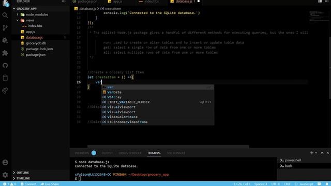Choose LIMIT_VARIABLE_NUMBER suggestion
The height and width of the screenshot is (186, 331).
click(x=158, y=102)
